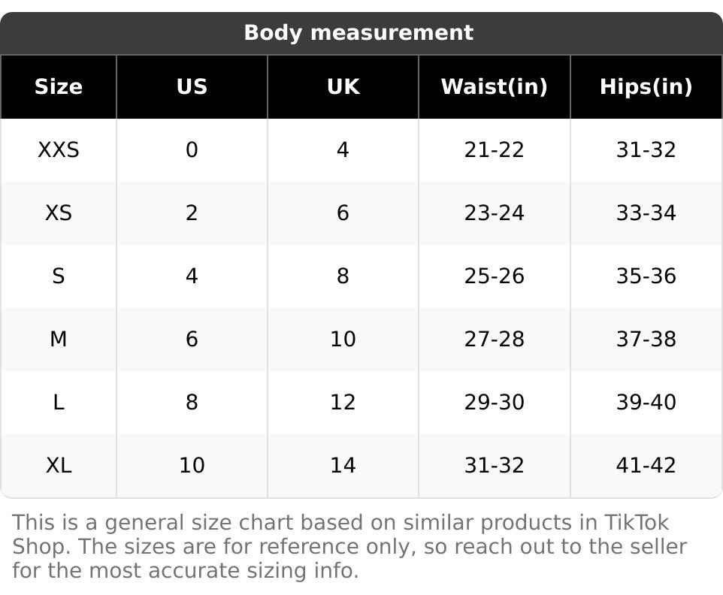The image size is (723, 595).
Task: Select the 35-36 hips value for S
Action: coord(646,276)
